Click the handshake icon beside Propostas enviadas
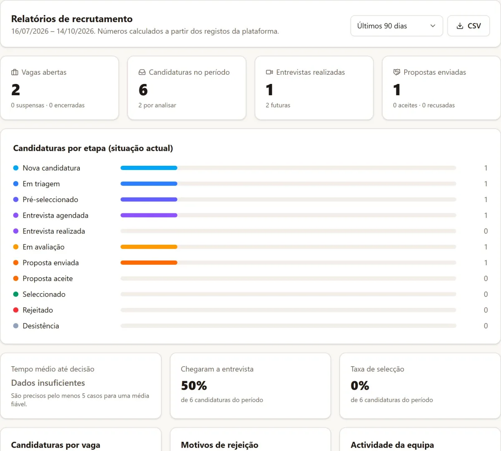 click(397, 72)
